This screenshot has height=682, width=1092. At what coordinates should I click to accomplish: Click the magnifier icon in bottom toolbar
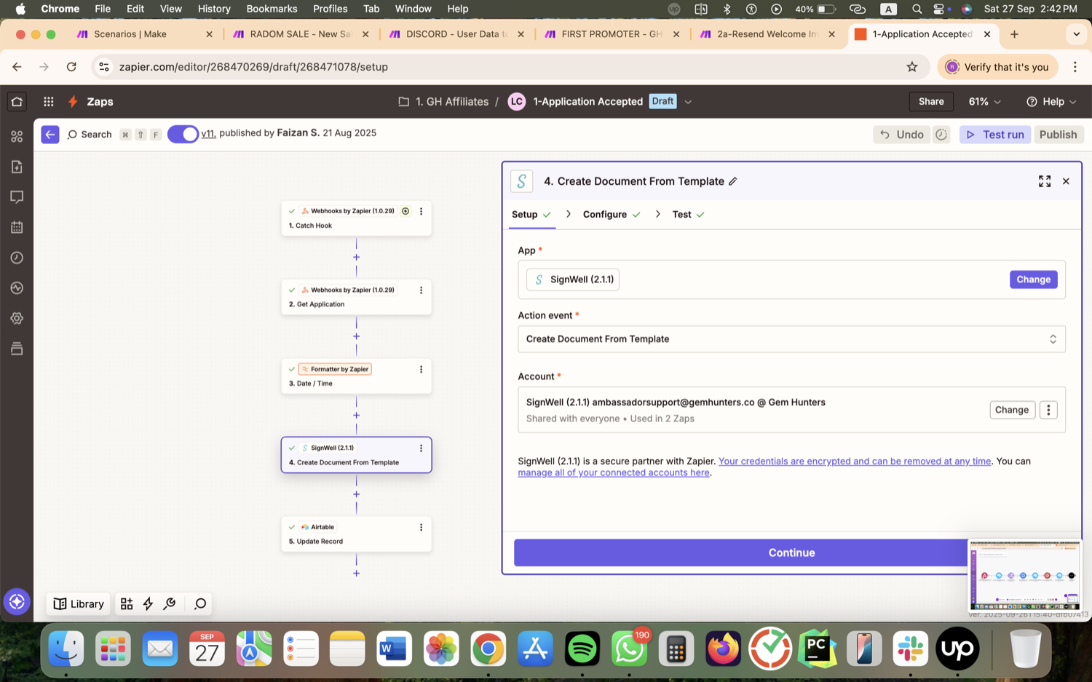(x=200, y=604)
